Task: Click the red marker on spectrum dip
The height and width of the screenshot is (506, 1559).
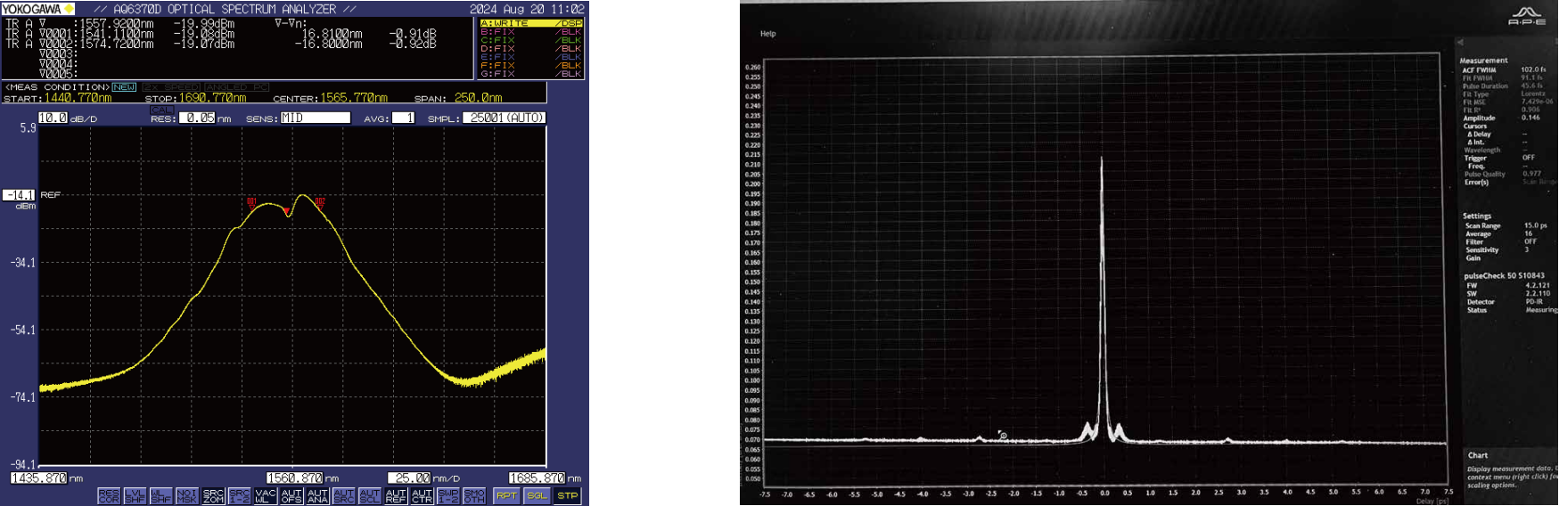Action: pos(287,211)
